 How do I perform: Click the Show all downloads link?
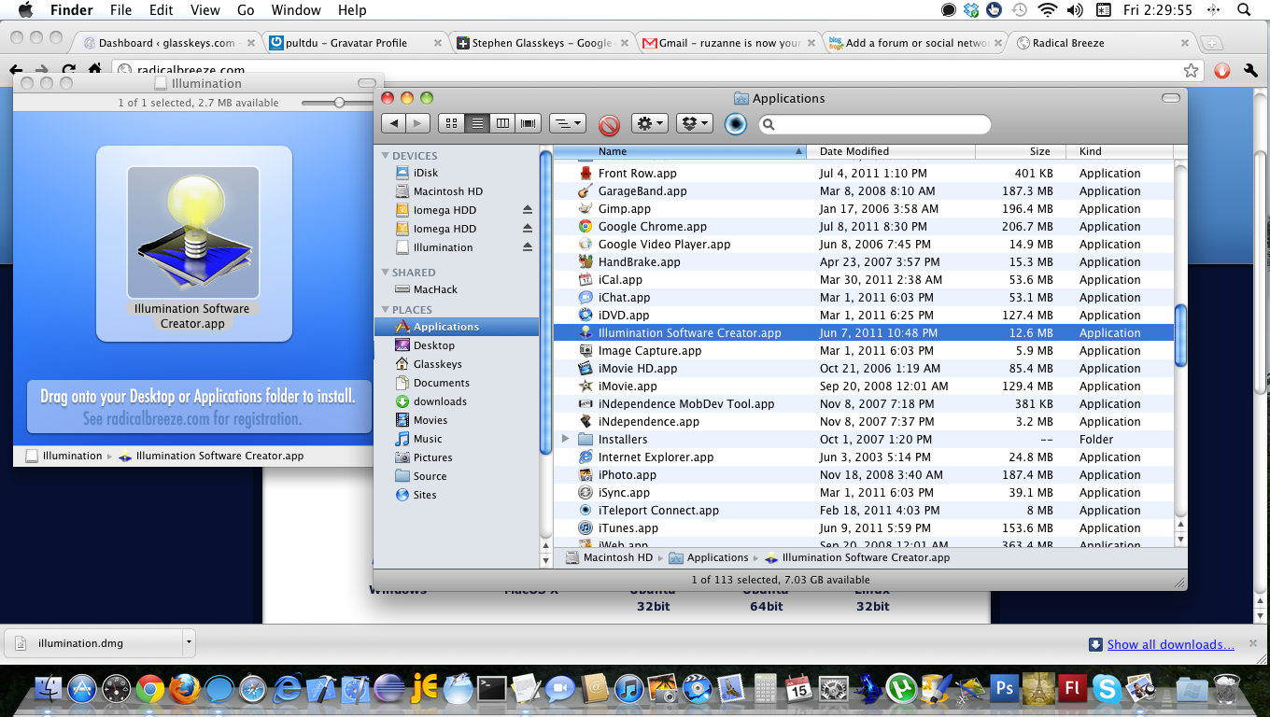(x=1170, y=644)
